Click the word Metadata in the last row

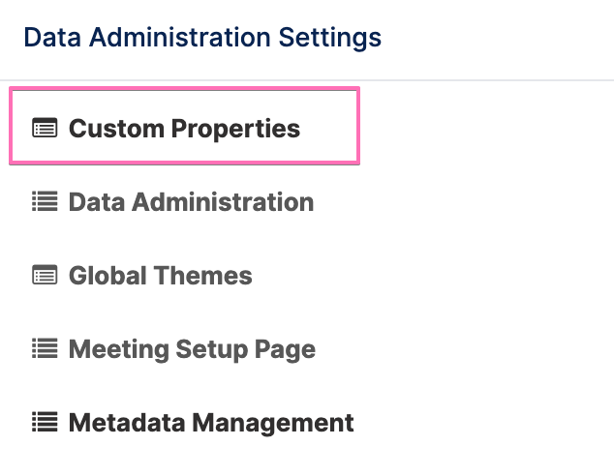pyautogui.click(x=127, y=423)
